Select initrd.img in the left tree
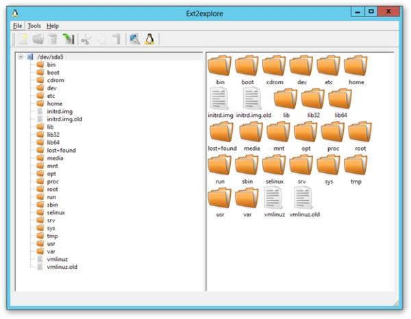This screenshot has height=319, width=411. click(x=60, y=112)
